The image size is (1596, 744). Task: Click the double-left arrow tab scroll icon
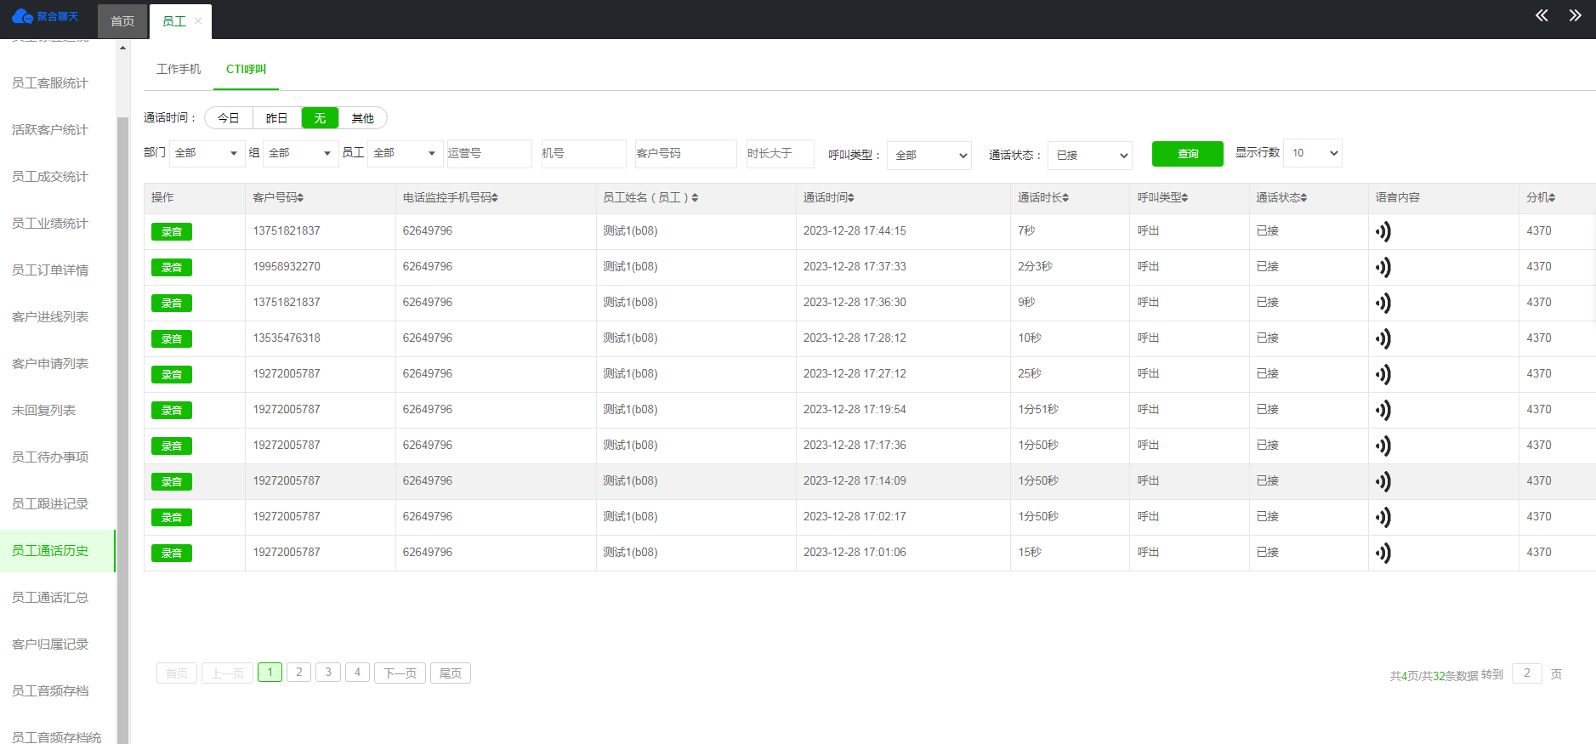(1541, 15)
